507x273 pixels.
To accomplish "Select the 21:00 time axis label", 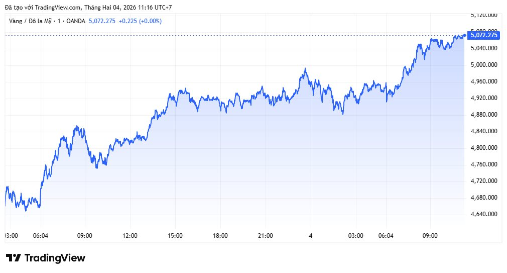I will (x=265, y=235).
